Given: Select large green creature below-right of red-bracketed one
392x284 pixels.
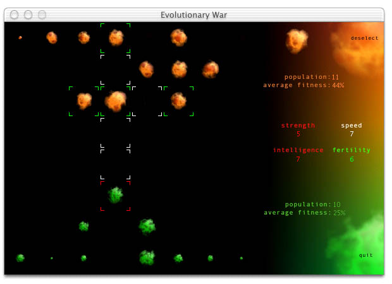Looking at the screenshot, I should tap(147, 227).
